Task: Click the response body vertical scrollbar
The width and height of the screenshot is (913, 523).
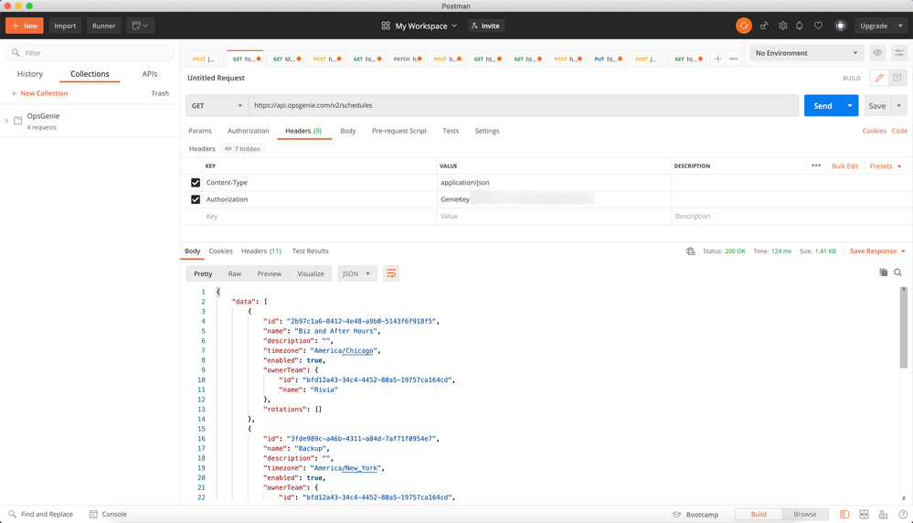Action: [x=904, y=328]
